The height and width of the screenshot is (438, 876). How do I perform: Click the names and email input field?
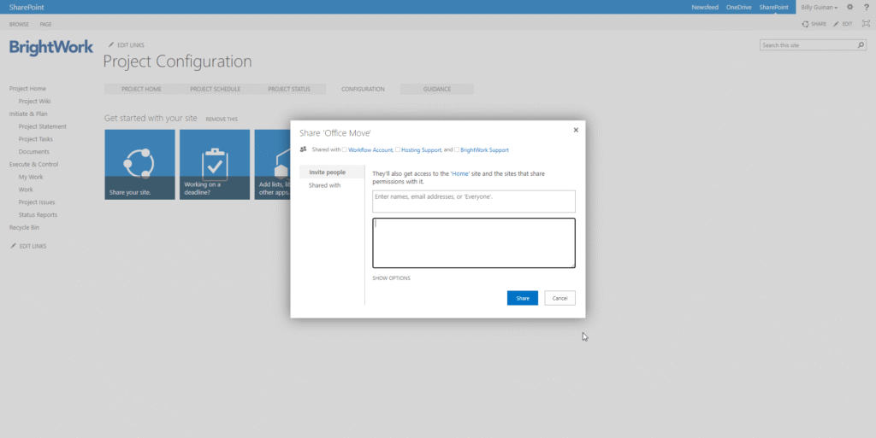tap(473, 201)
